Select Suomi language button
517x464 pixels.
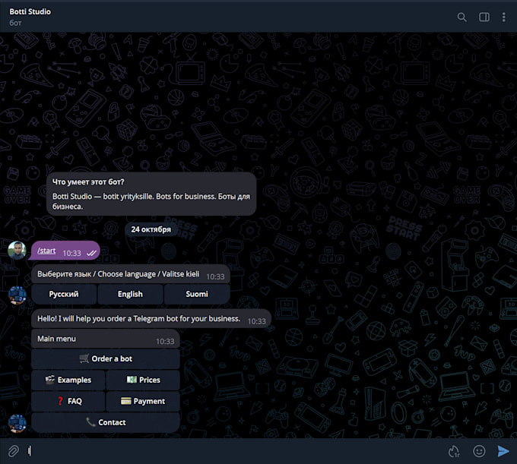[x=197, y=294]
